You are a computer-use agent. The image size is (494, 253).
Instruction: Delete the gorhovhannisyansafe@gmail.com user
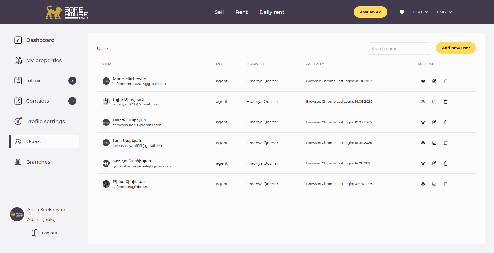click(445, 163)
